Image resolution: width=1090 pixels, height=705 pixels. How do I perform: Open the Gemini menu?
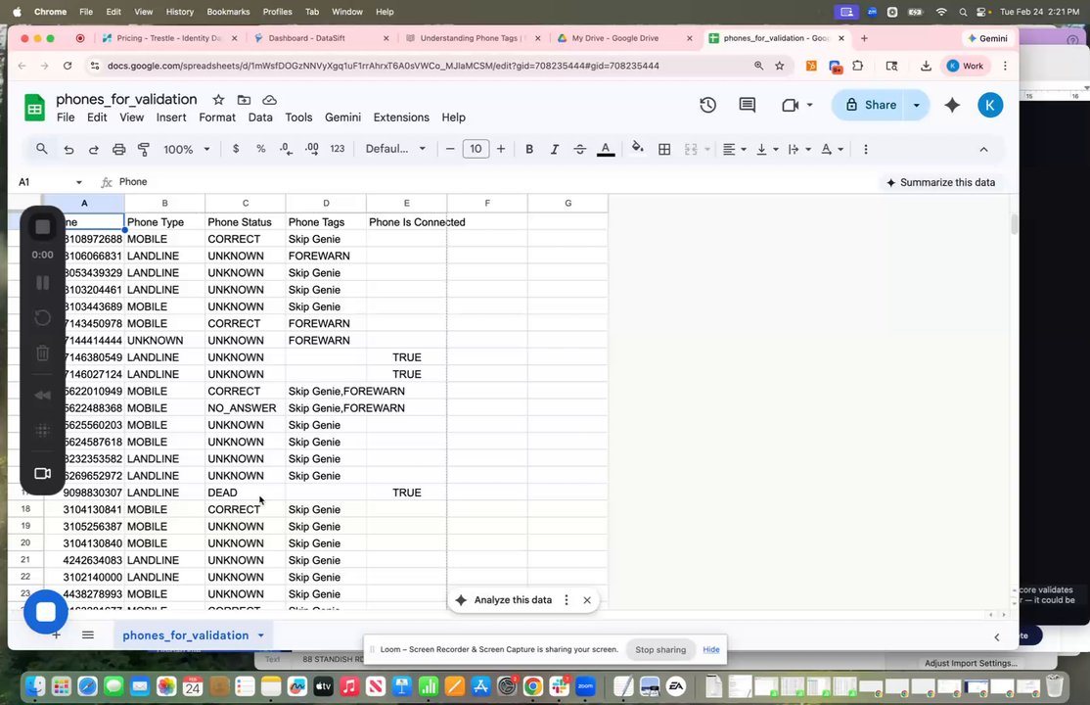(x=342, y=117)
